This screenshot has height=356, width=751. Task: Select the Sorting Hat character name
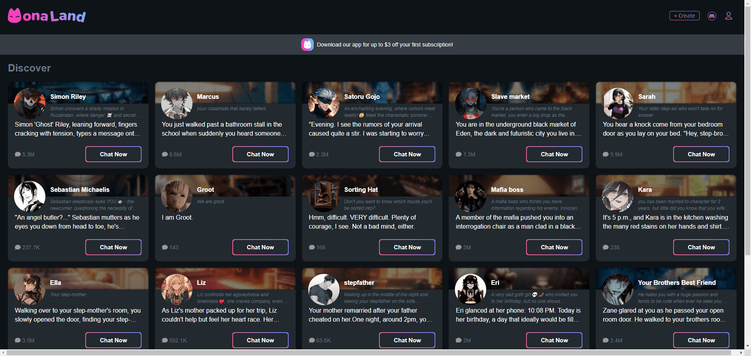click(x=361, y=190)
